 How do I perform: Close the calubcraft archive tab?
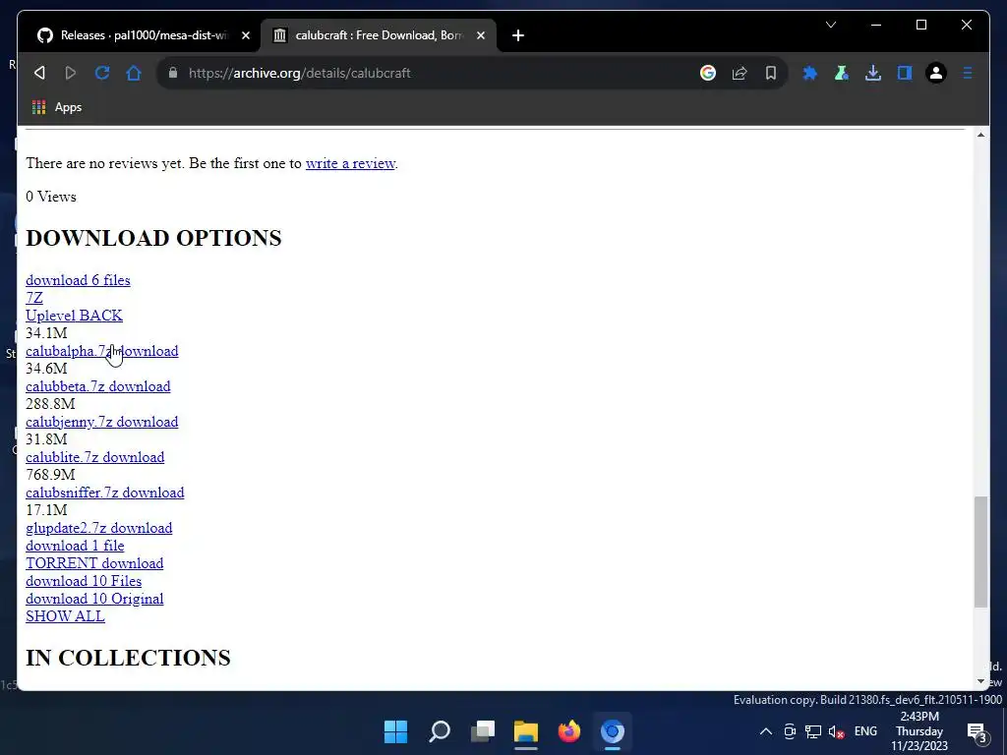(x=480, y=35)
